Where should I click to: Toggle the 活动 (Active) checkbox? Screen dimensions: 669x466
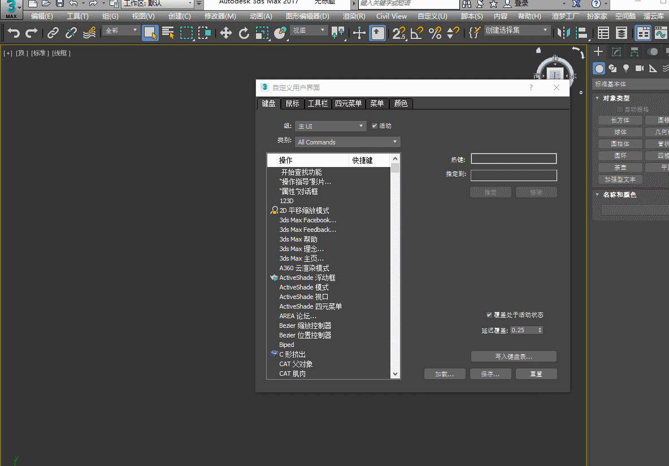(x=375, y=126)
